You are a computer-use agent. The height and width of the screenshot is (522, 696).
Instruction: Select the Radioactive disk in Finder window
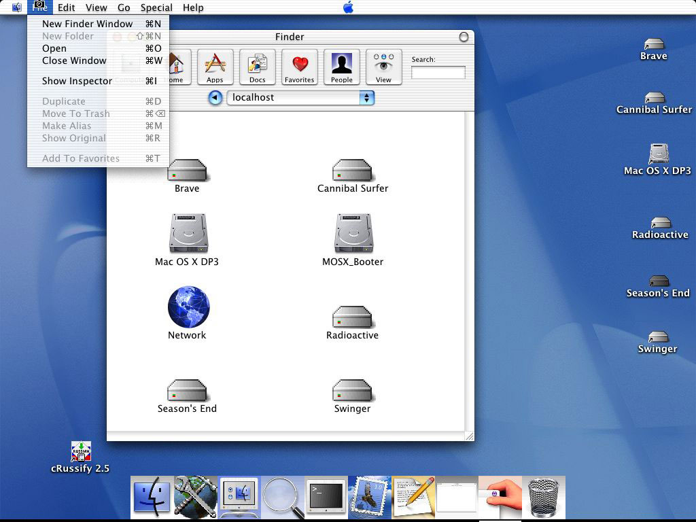point(353,323)
